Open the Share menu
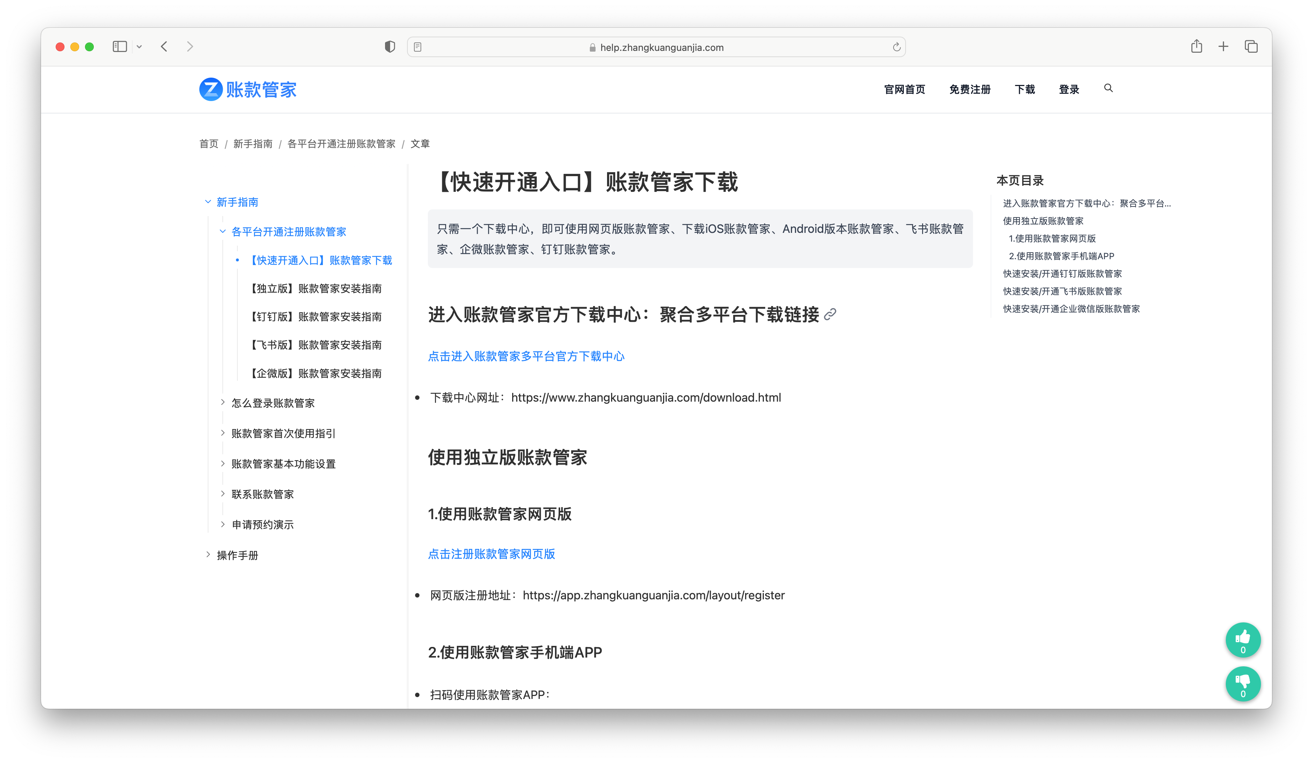The height and width of the screenshot is (763, 1313). (x=1196, y=46)
